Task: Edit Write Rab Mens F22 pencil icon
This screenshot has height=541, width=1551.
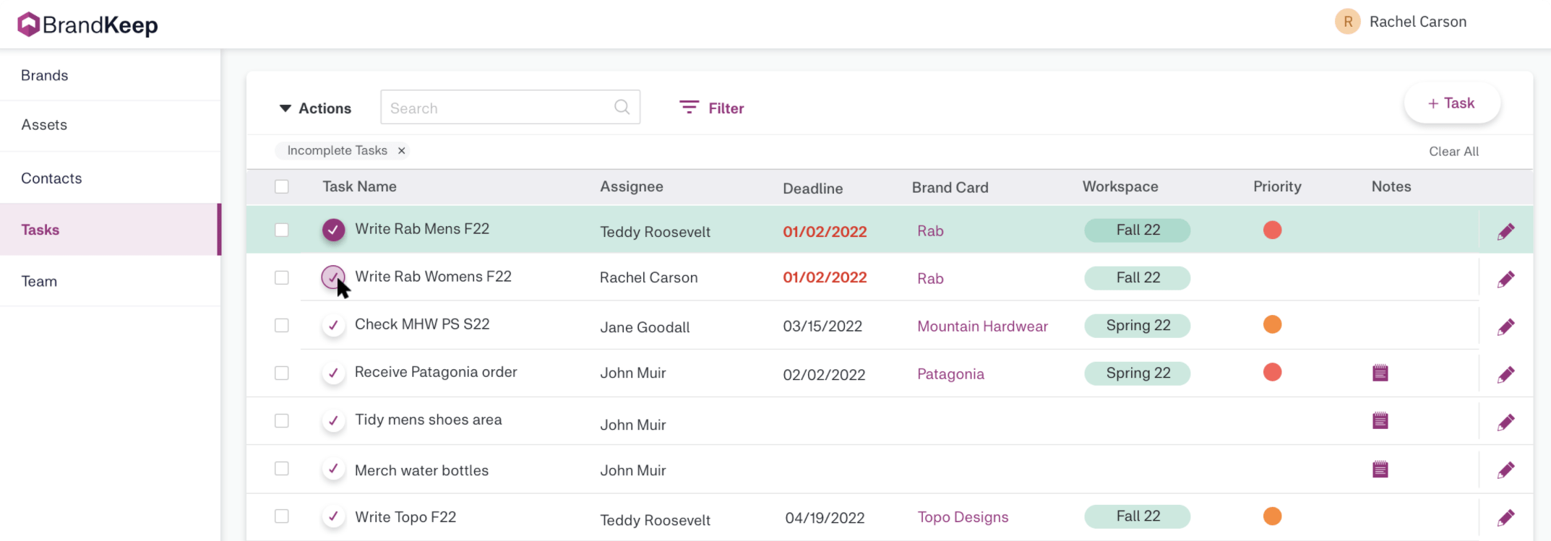Action: [1506, 231]
